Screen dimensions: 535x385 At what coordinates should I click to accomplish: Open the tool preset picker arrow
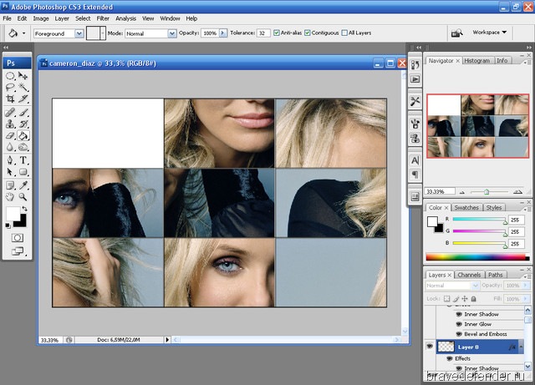point(23,33)
